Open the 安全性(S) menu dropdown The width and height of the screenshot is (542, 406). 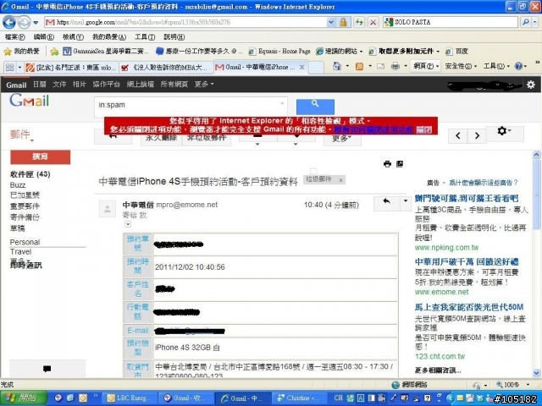point(461,66)
